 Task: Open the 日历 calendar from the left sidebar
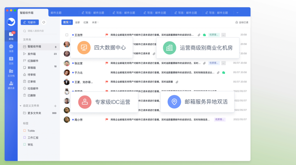tap(11, 61)
